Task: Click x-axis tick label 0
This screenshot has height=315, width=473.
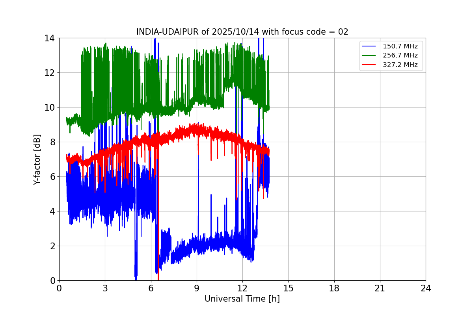Action: pos(59,288)
